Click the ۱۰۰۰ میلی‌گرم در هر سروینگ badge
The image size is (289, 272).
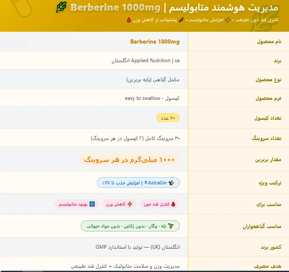point(129,159)
